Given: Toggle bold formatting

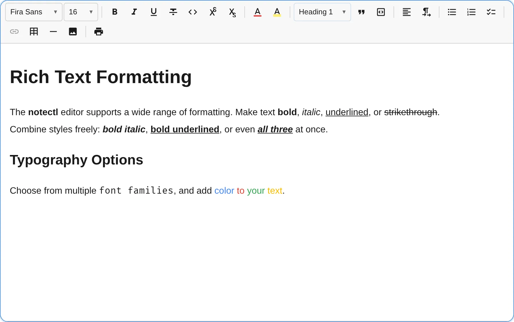Looking at the screenshot, I should pyautogui.click(x=114, y=12).
